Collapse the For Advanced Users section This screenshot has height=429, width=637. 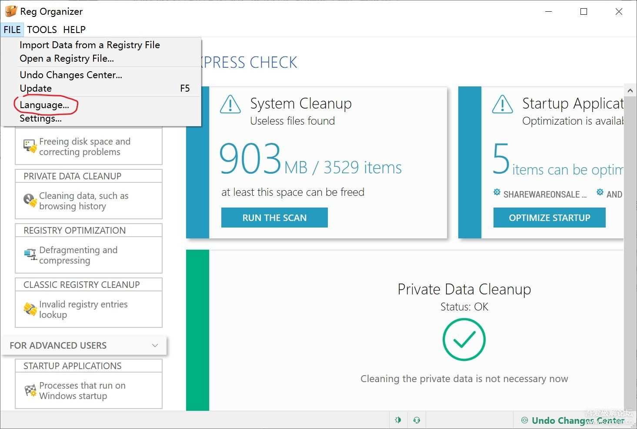pyautogui.click(x=155, y=346)
